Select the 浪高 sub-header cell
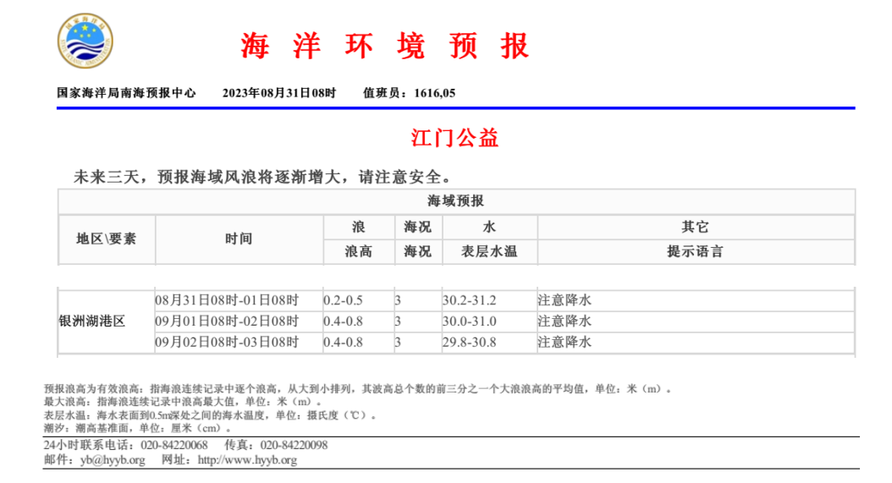Image resolution: width=892 pixels, height=483 pixels. point(358,251)
